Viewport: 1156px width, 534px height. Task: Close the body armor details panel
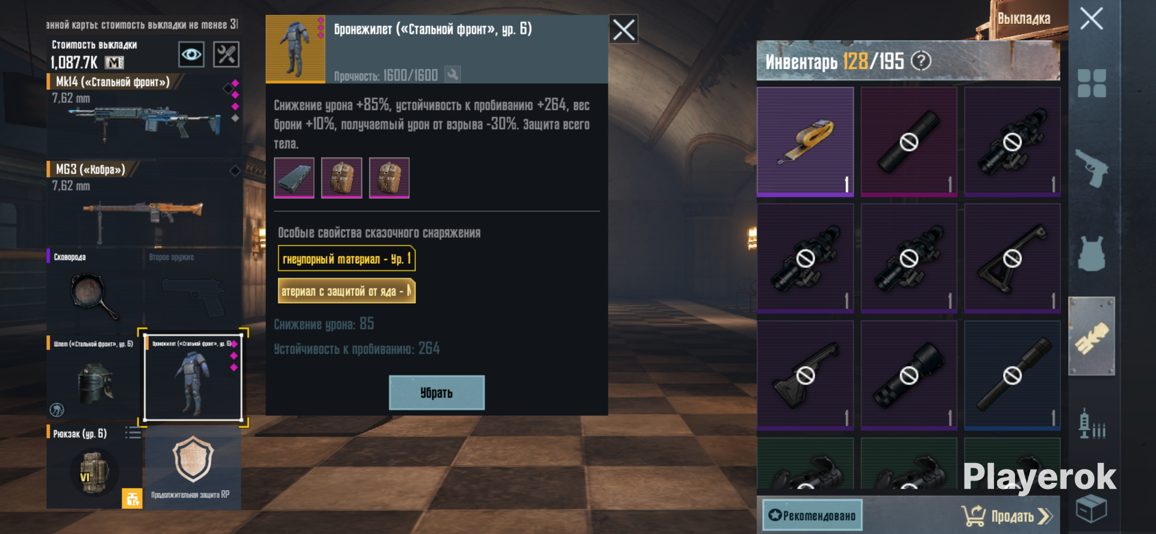pyautogui.click(x=623, y=29)
